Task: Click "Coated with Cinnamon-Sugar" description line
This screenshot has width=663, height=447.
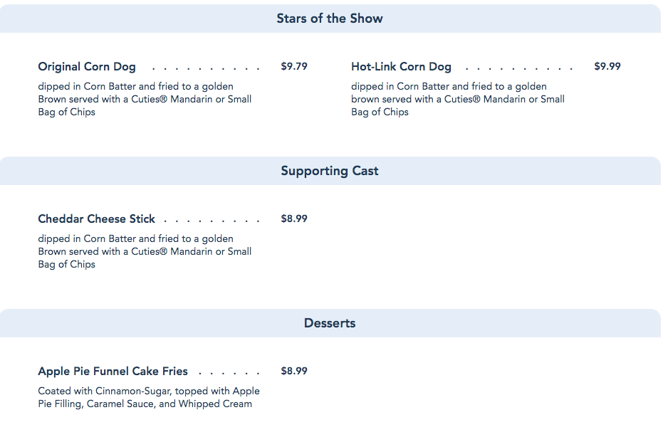Action: click(x=105, y=391)
